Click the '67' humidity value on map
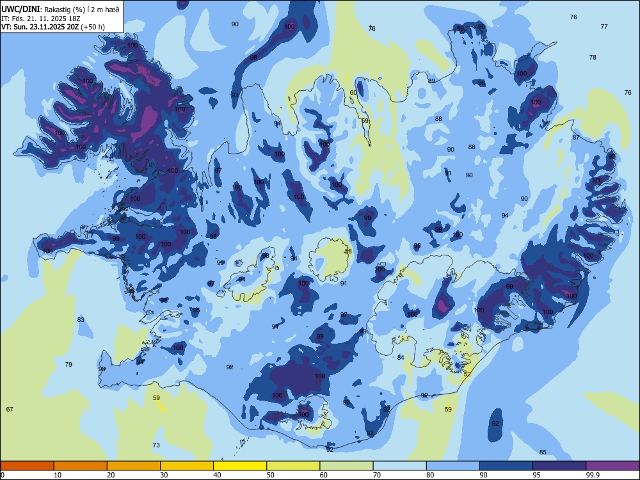Screen dimensions: 640x480 click(10, 409)
